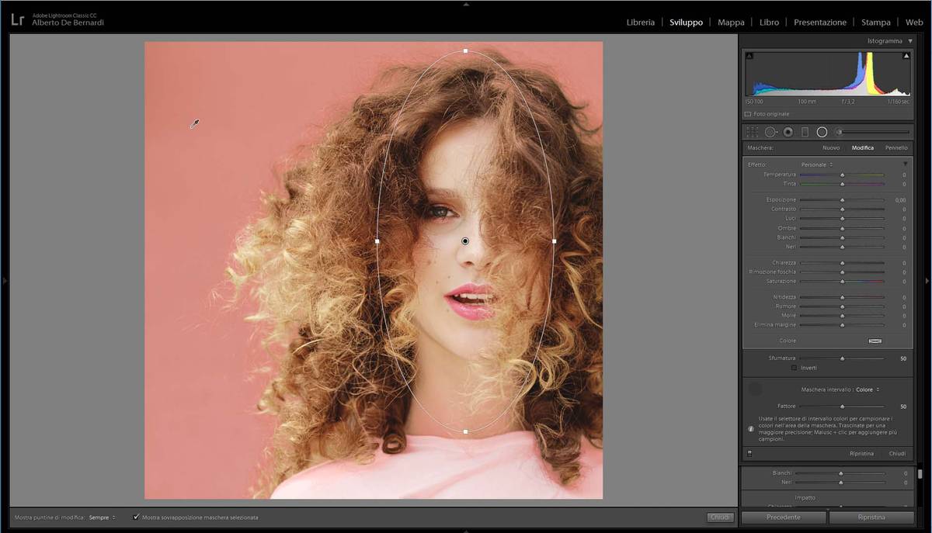
Task: Click the highlight clipping warning triangle
Action: pyautogui.click(x=906, y=56)
